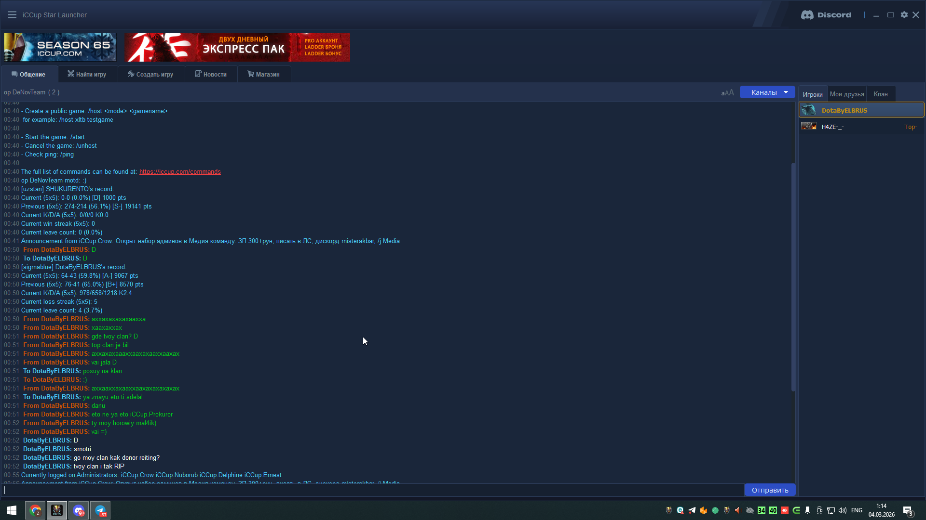Go to the Магазин tab
The width and height of the screenshot is (926, 520).
pos(264,74)
